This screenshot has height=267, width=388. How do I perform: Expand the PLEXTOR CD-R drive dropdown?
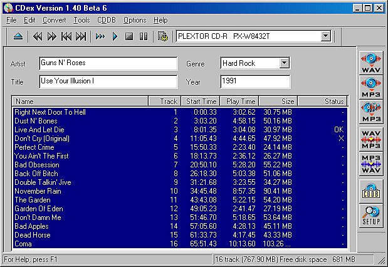326,36
